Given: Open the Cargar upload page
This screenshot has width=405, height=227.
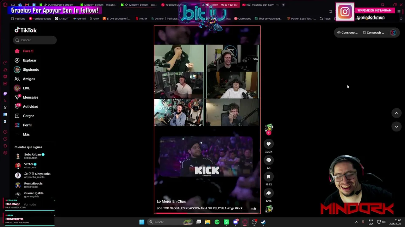Looking at the screenshot, I should click(x=24, y=116).
